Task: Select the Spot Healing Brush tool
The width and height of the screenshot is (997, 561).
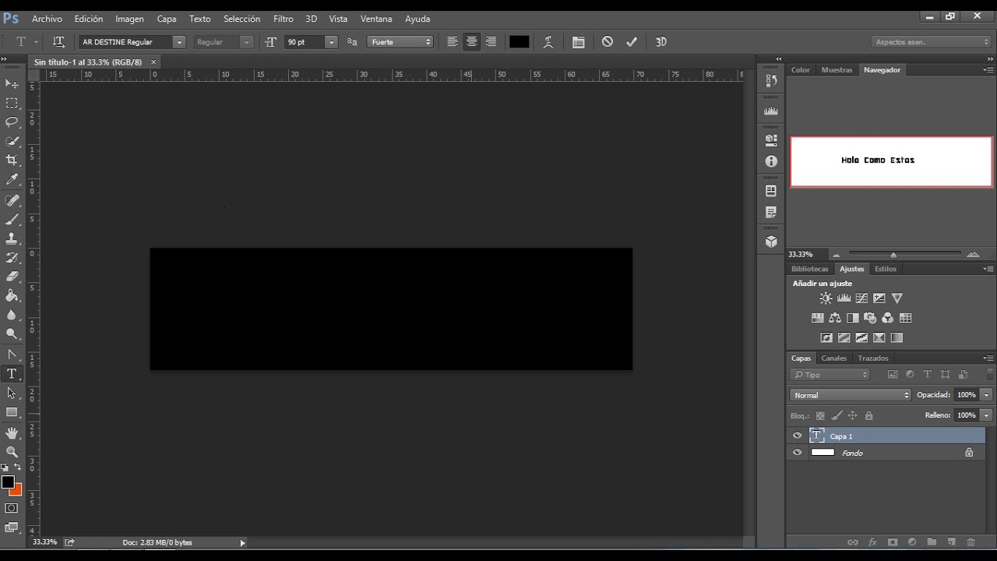Action: click(x=12, y=200)
